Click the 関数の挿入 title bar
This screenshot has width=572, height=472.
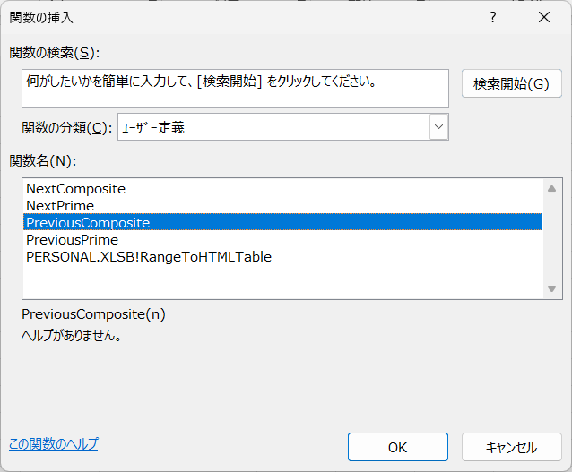(237, 17)
